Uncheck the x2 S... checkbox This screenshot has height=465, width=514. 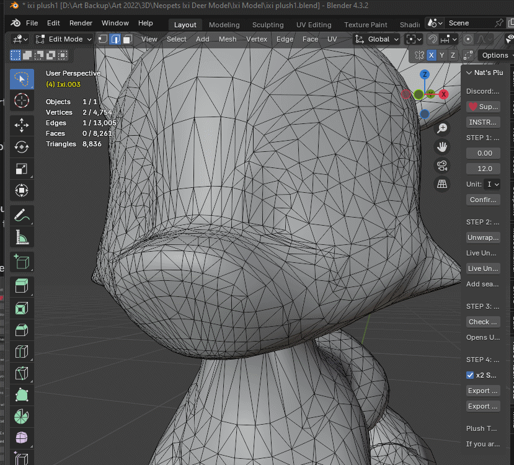pos(470,375)
